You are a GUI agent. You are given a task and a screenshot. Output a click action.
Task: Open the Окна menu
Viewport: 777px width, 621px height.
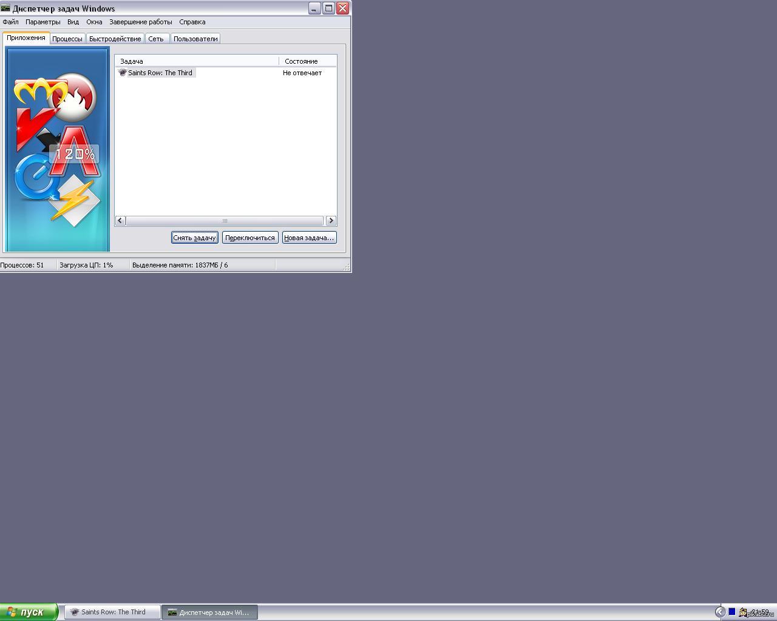tap(94, 22)
